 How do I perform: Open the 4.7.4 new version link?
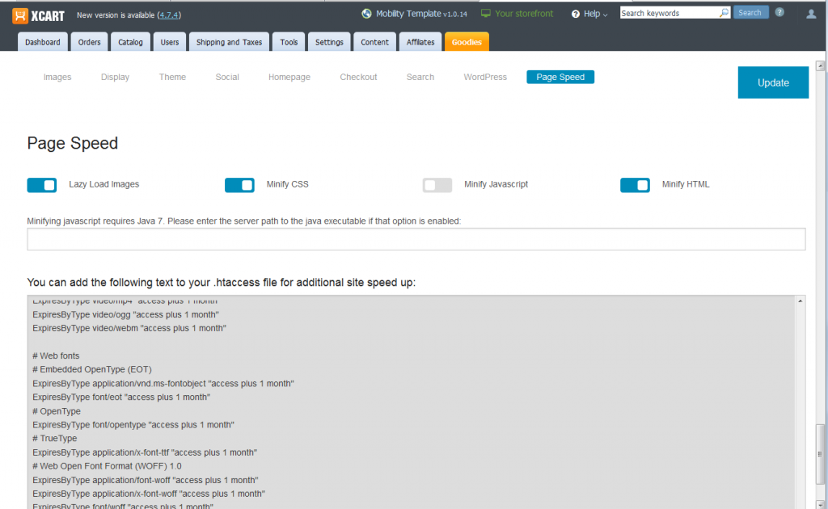169,15
